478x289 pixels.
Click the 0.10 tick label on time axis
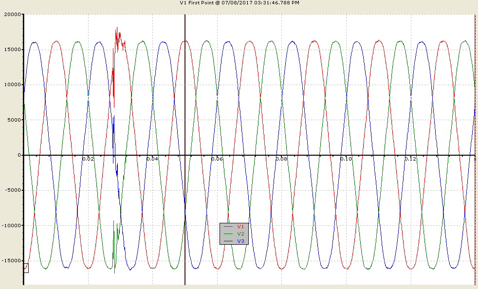tap(346, 159)
